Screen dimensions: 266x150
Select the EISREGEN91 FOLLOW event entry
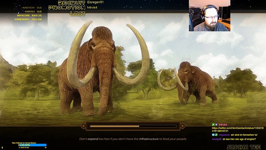click(28, 19)
